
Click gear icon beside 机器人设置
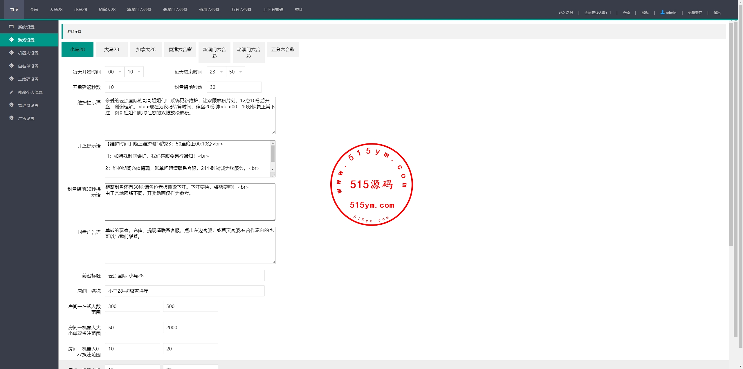[x=11, y=53]
